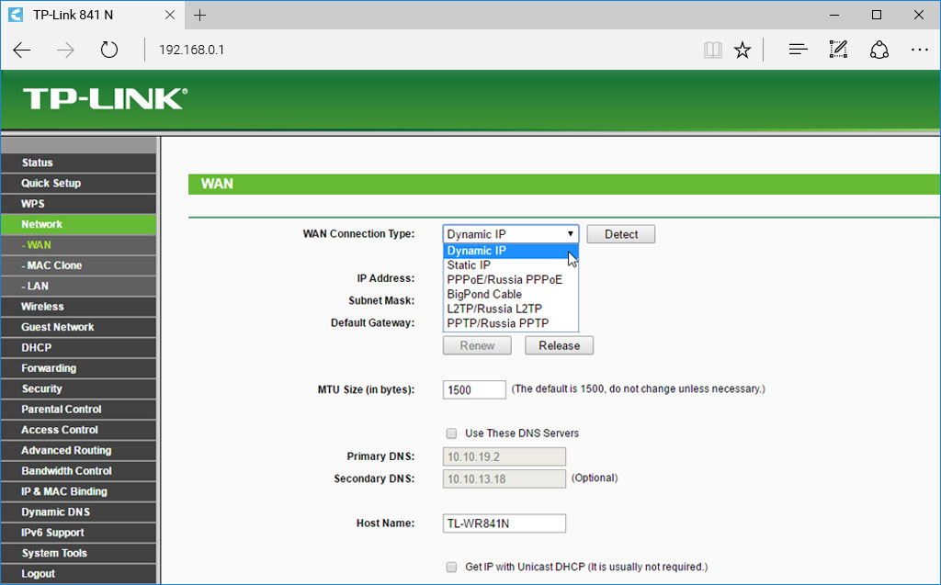Open Quick Setup in sidebar

pos(79,183)
